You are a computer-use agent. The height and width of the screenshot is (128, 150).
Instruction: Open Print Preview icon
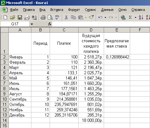50,17
